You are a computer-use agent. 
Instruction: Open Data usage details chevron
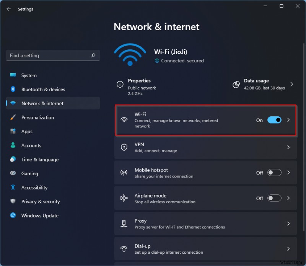click(291, 84)
